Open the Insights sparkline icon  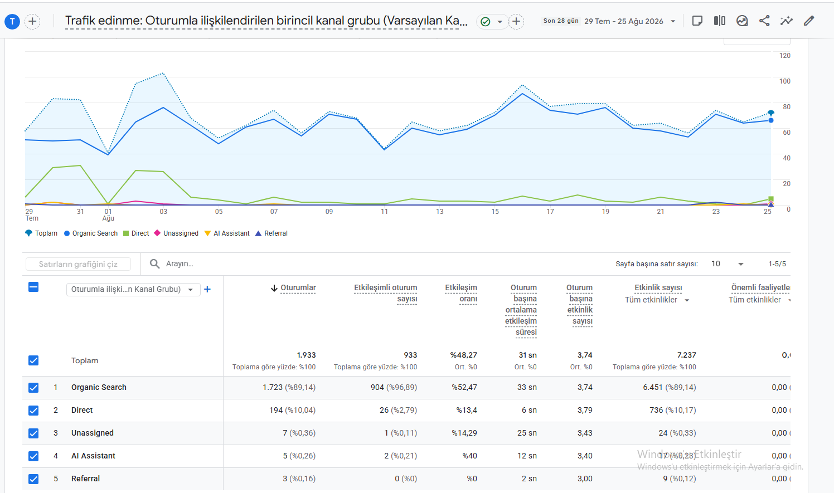tap(787, 21)
